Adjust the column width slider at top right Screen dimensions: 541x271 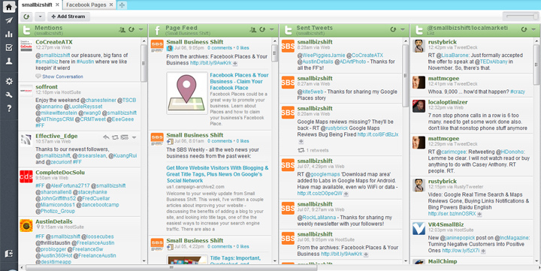pyautogui.click(x=521, y=17)
